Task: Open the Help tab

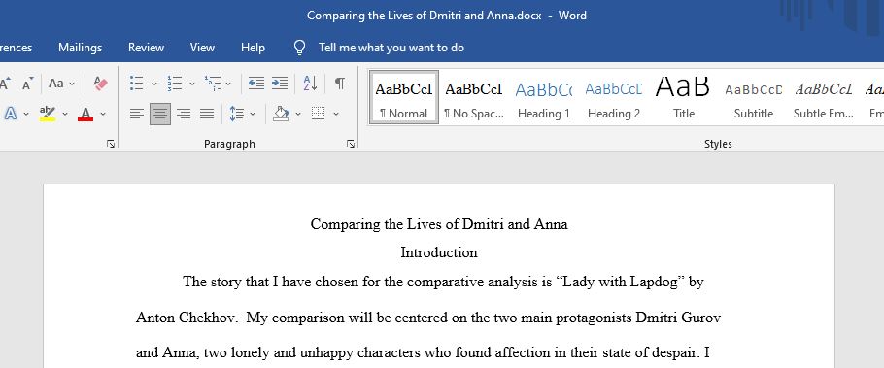Action: tap(254, 48)
